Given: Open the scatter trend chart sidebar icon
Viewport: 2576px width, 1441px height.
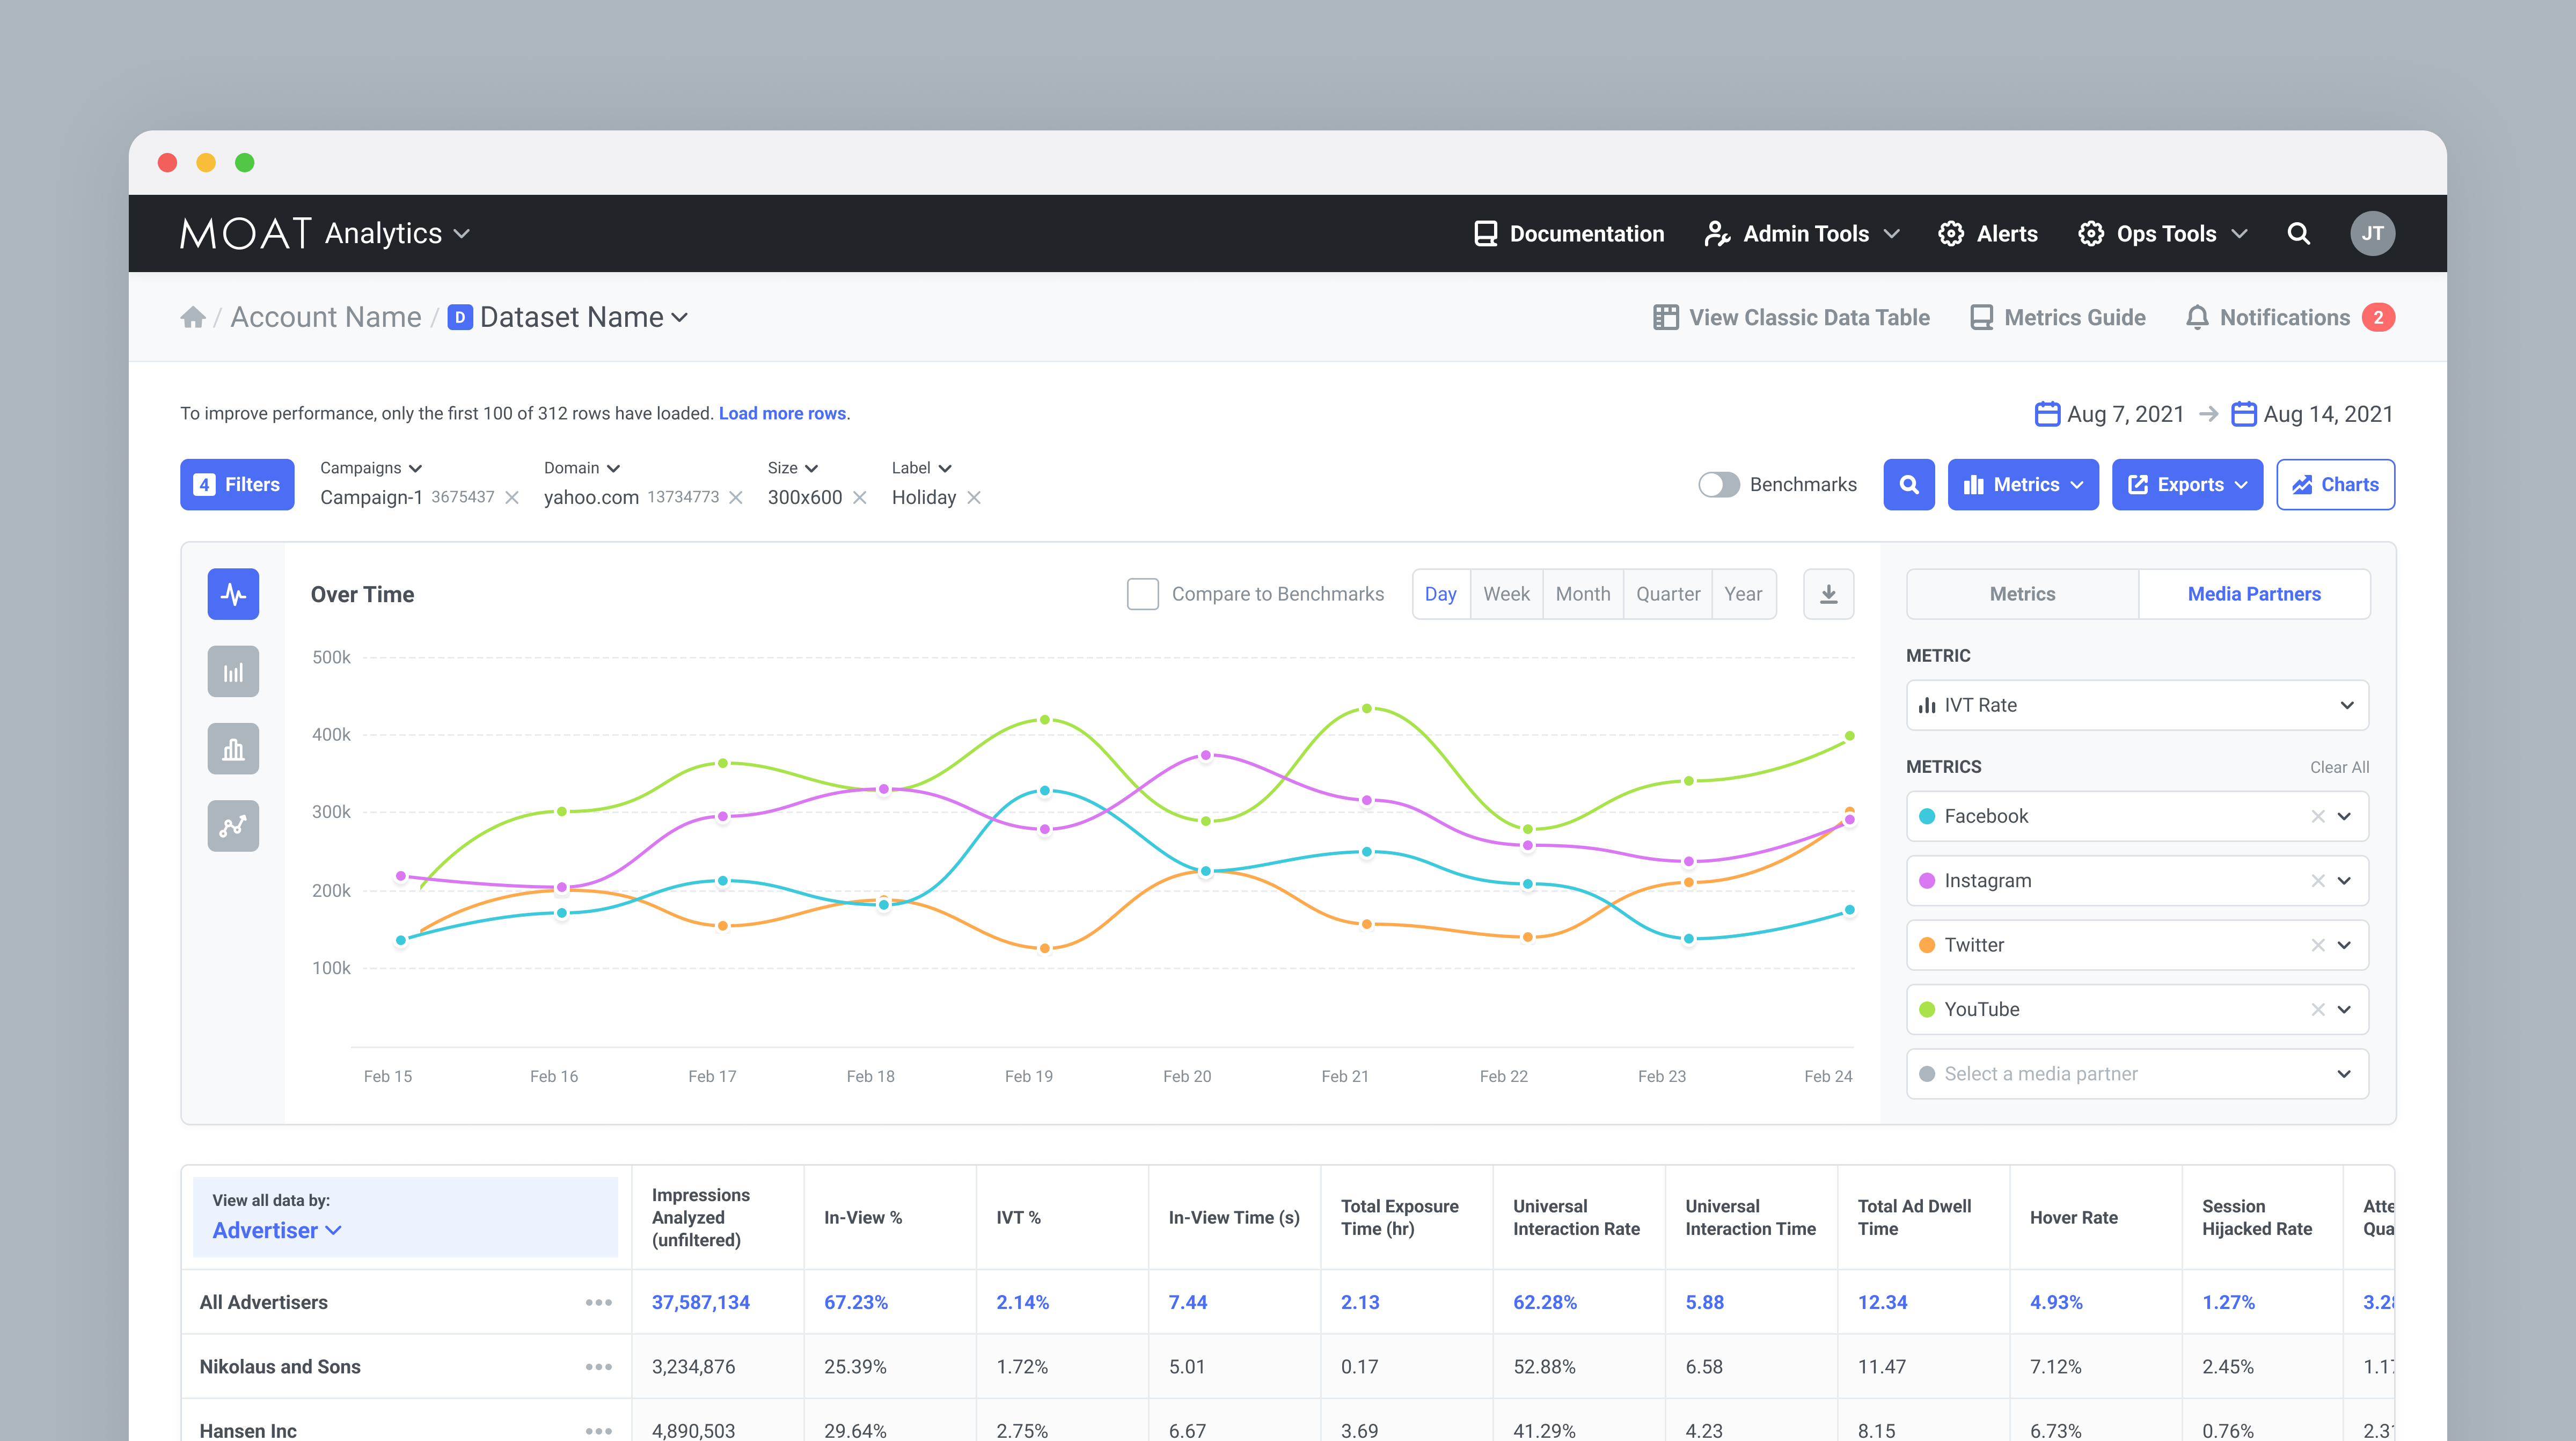Looking at the screenshot, I should (233, 826).
